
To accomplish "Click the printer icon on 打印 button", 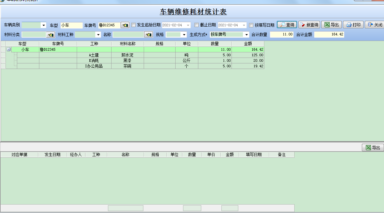I will click(349, 24).
